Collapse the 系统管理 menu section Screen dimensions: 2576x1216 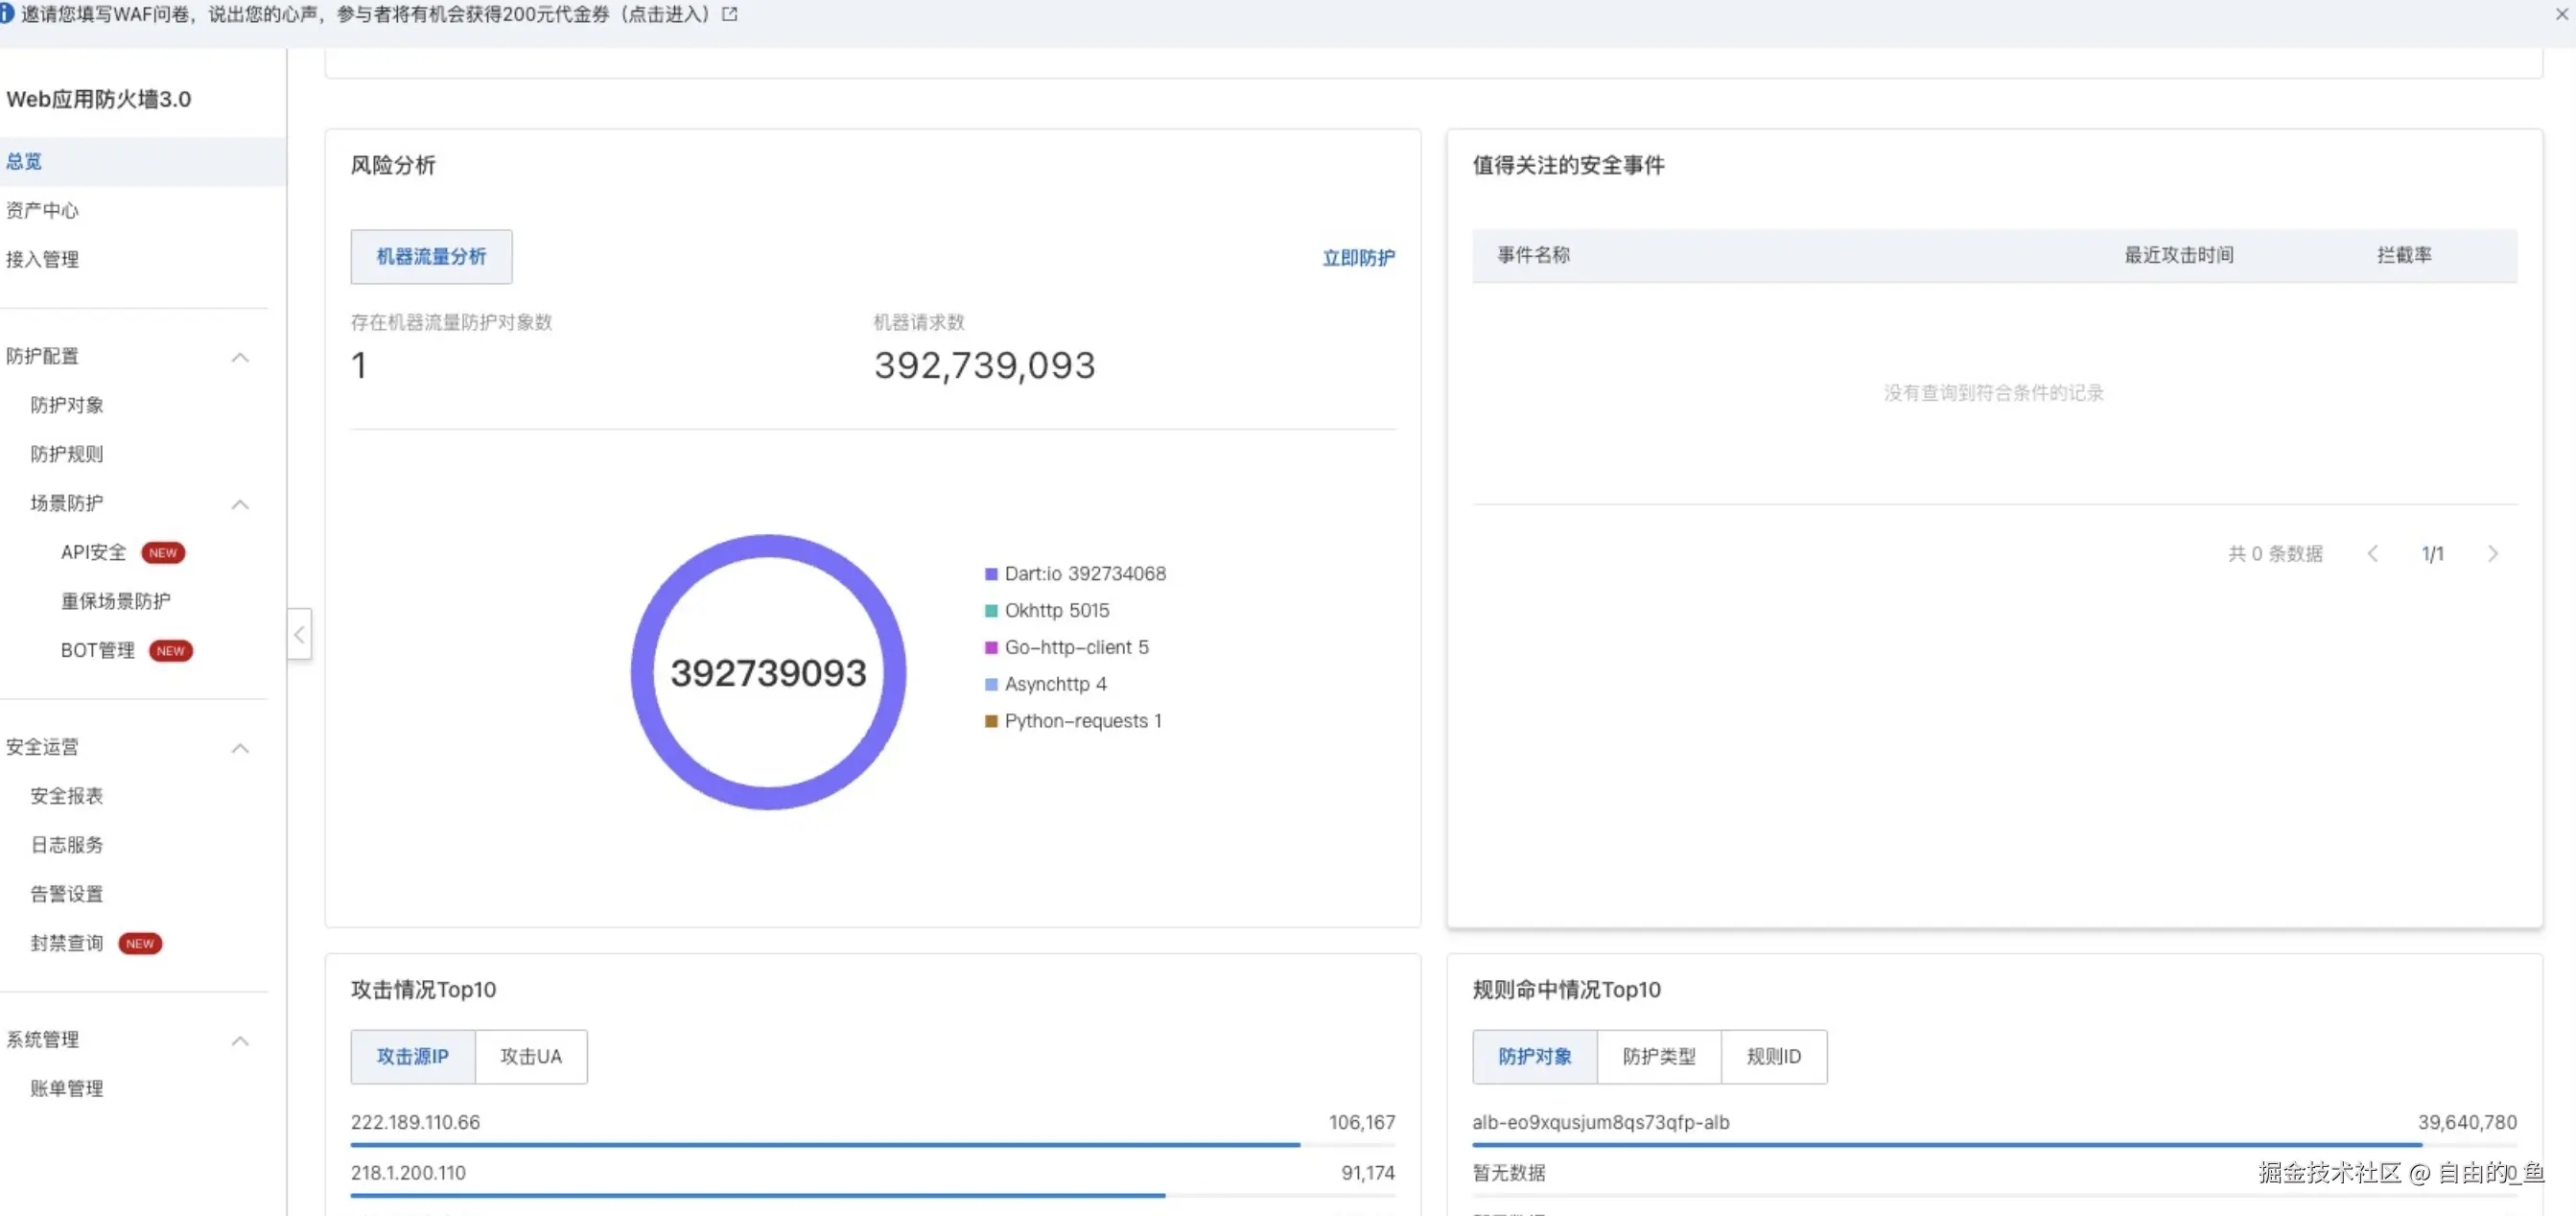(x=240, y=1041)
